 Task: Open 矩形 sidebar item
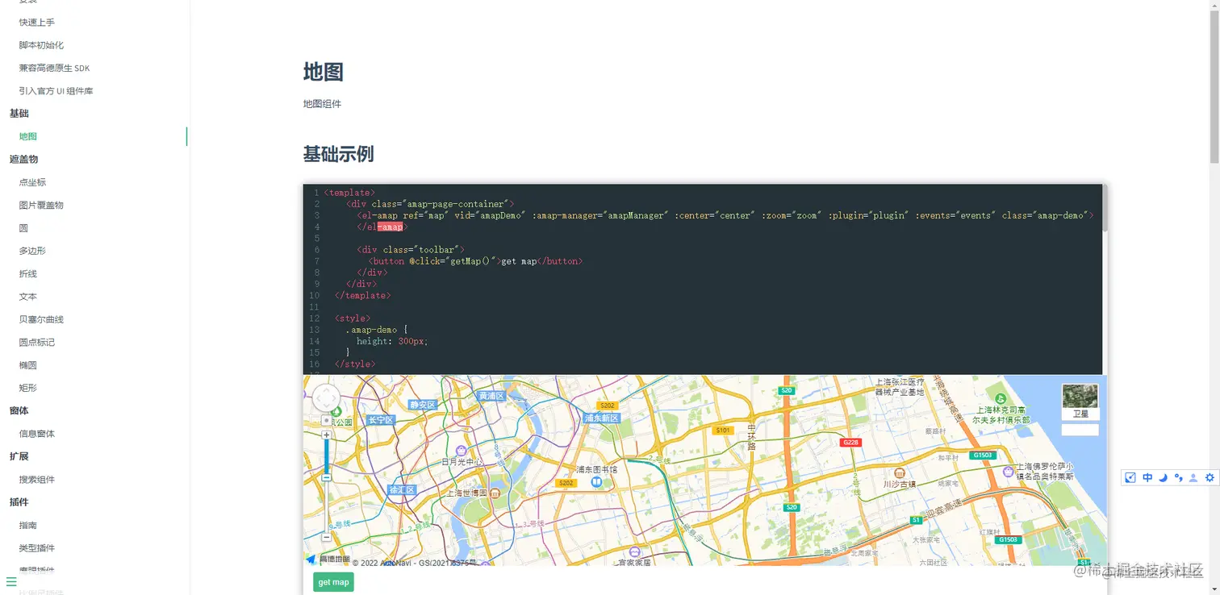(28, 388)
